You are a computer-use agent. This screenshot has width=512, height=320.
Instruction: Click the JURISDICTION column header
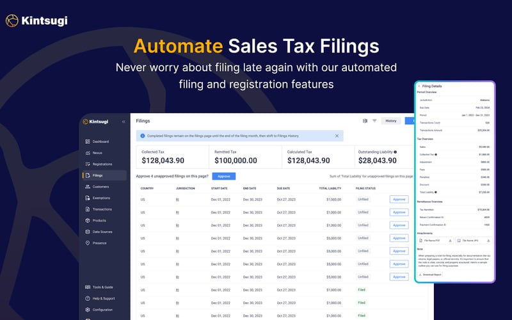click(185, 188)
